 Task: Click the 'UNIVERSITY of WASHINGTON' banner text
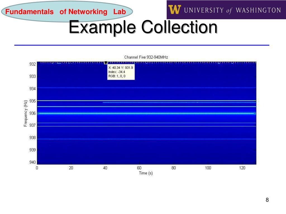point(232,10)
